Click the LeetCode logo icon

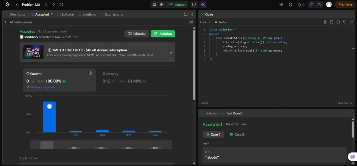click(7, 4)
